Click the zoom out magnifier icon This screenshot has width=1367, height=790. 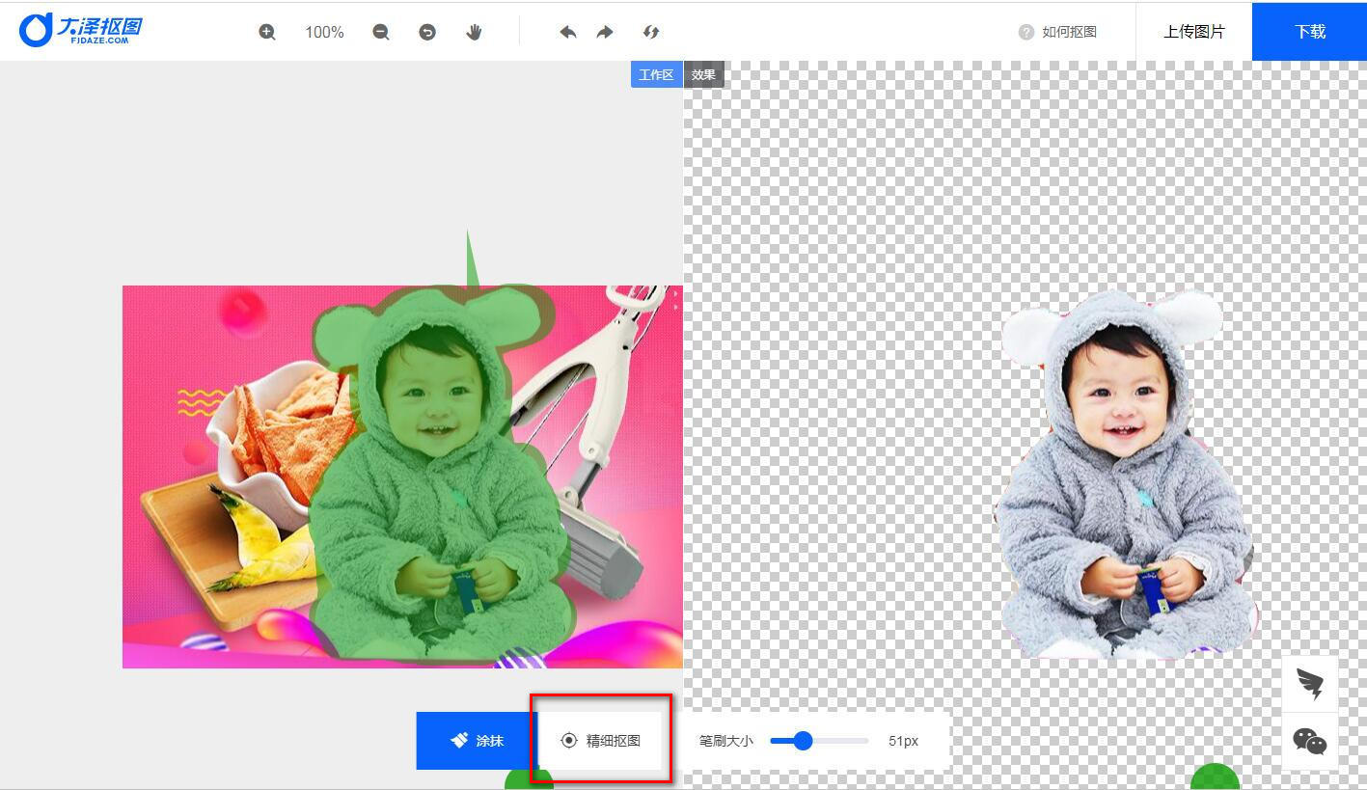coord(381,32)
